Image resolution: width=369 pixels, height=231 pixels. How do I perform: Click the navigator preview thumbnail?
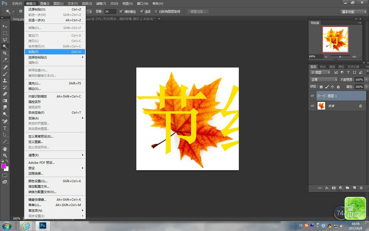pyautogui.click(x=335, y=40)
